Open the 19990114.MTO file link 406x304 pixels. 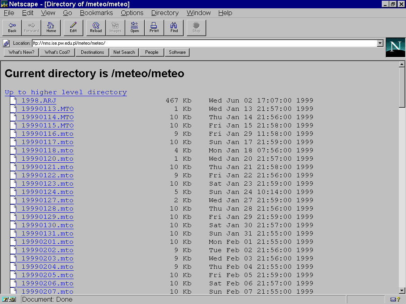(x=48, y=117)
